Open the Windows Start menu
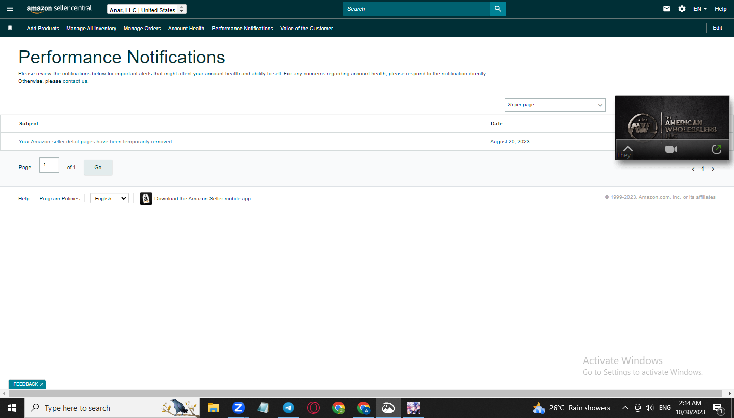The image size is (734, 418). [12, 408]
